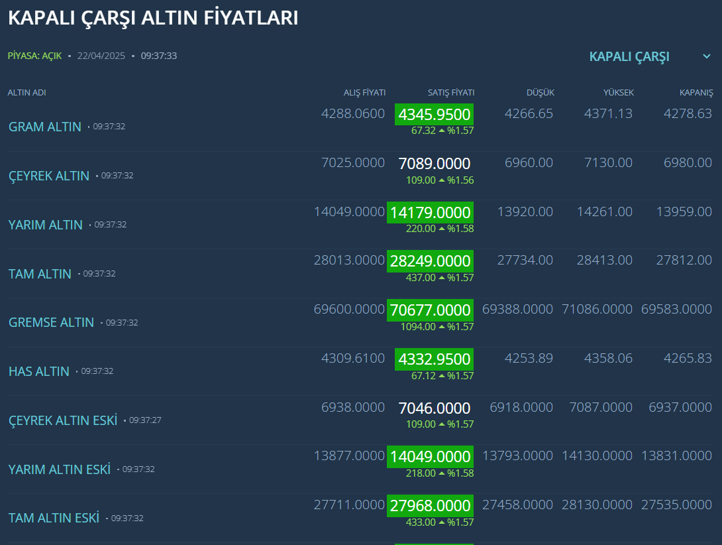Open the ÇEYREK ALTIN link
Image resolution: width=722 pixels, height=545 pixels.
pyautogui.click(x=49, y=176)
